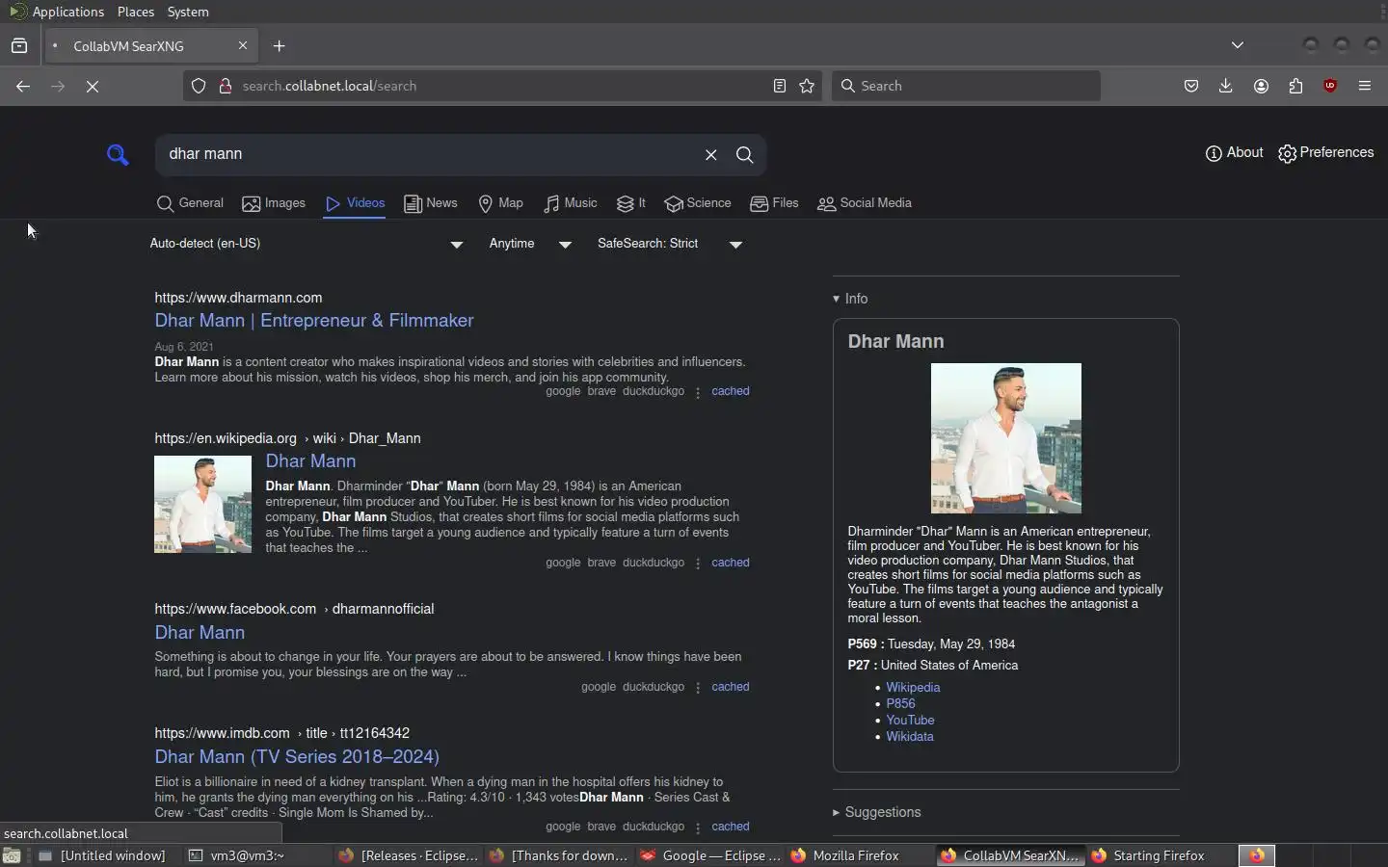
Task: Open the Auto-detect language dropdown
Action: tap(307, 244)
